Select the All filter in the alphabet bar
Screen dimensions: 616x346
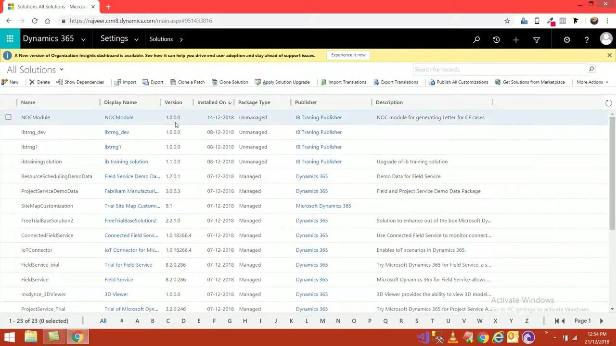(103, 321)
